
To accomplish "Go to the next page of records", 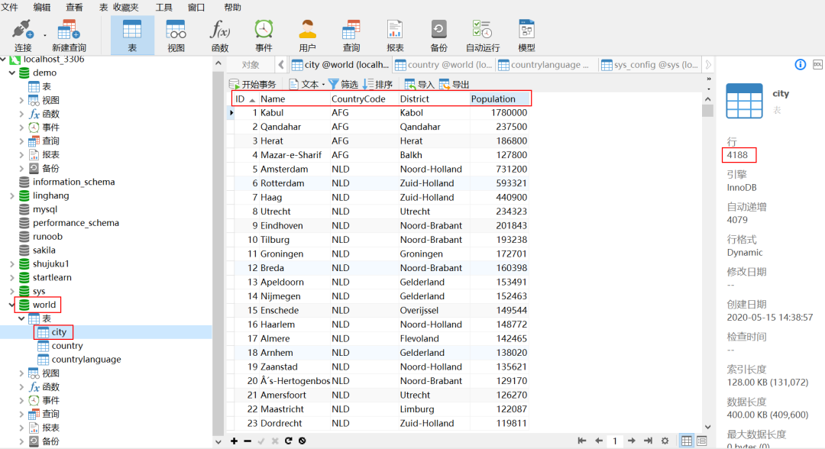I will coord(632,441).
